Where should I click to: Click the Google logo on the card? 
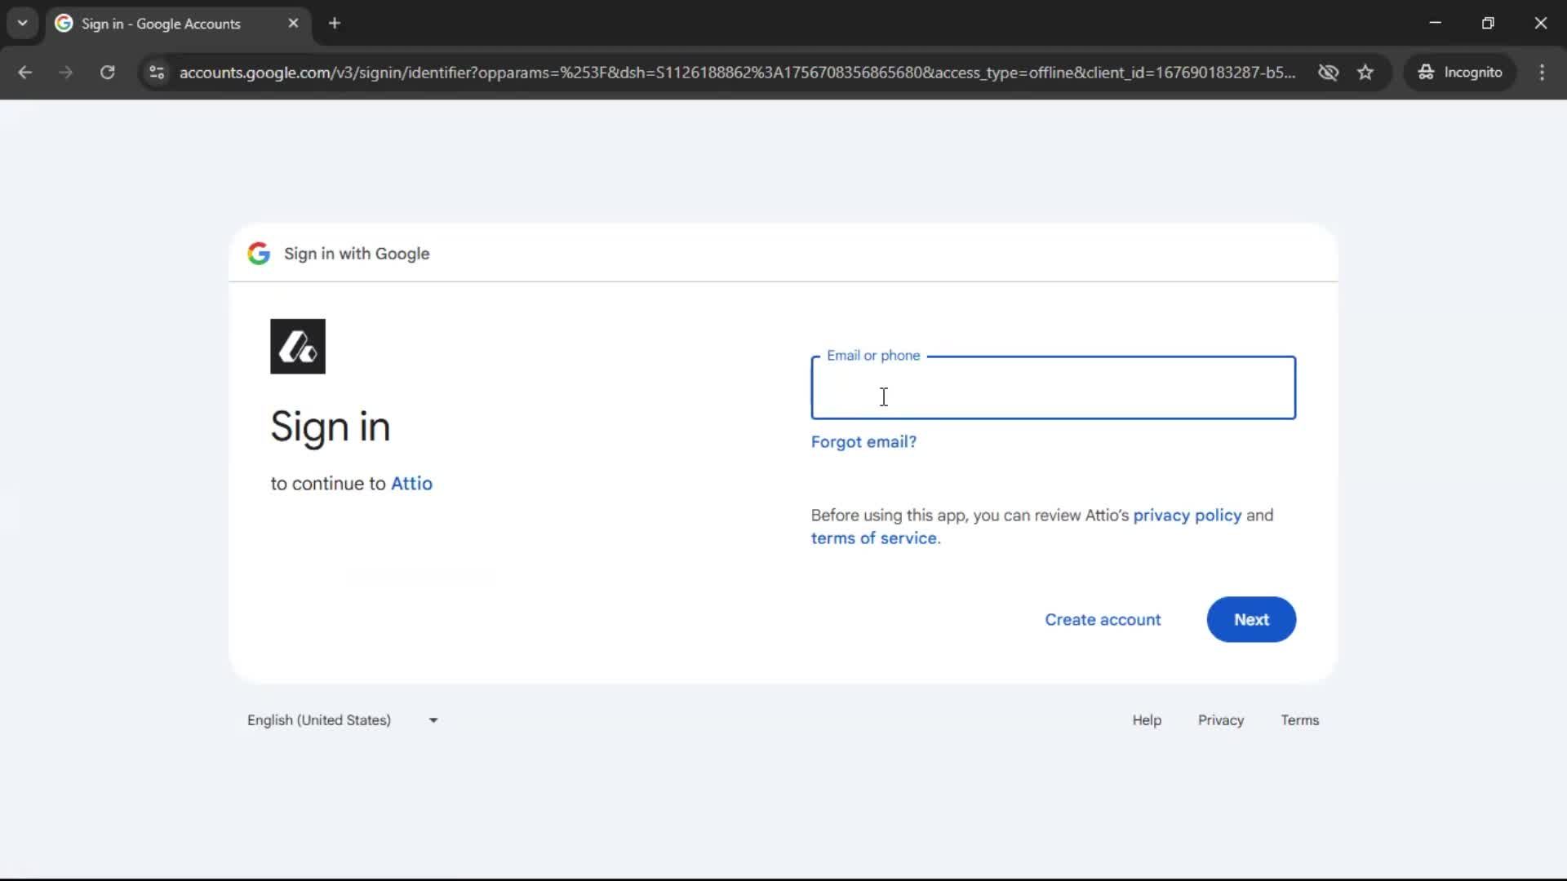[259, 254]
